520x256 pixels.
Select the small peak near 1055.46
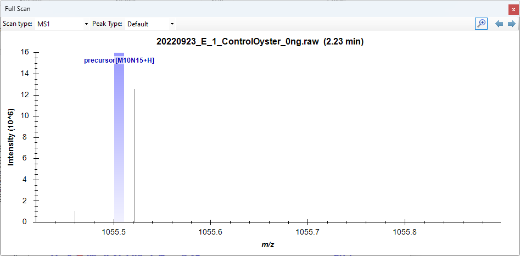pyautogui.click(x=75, y=216)
